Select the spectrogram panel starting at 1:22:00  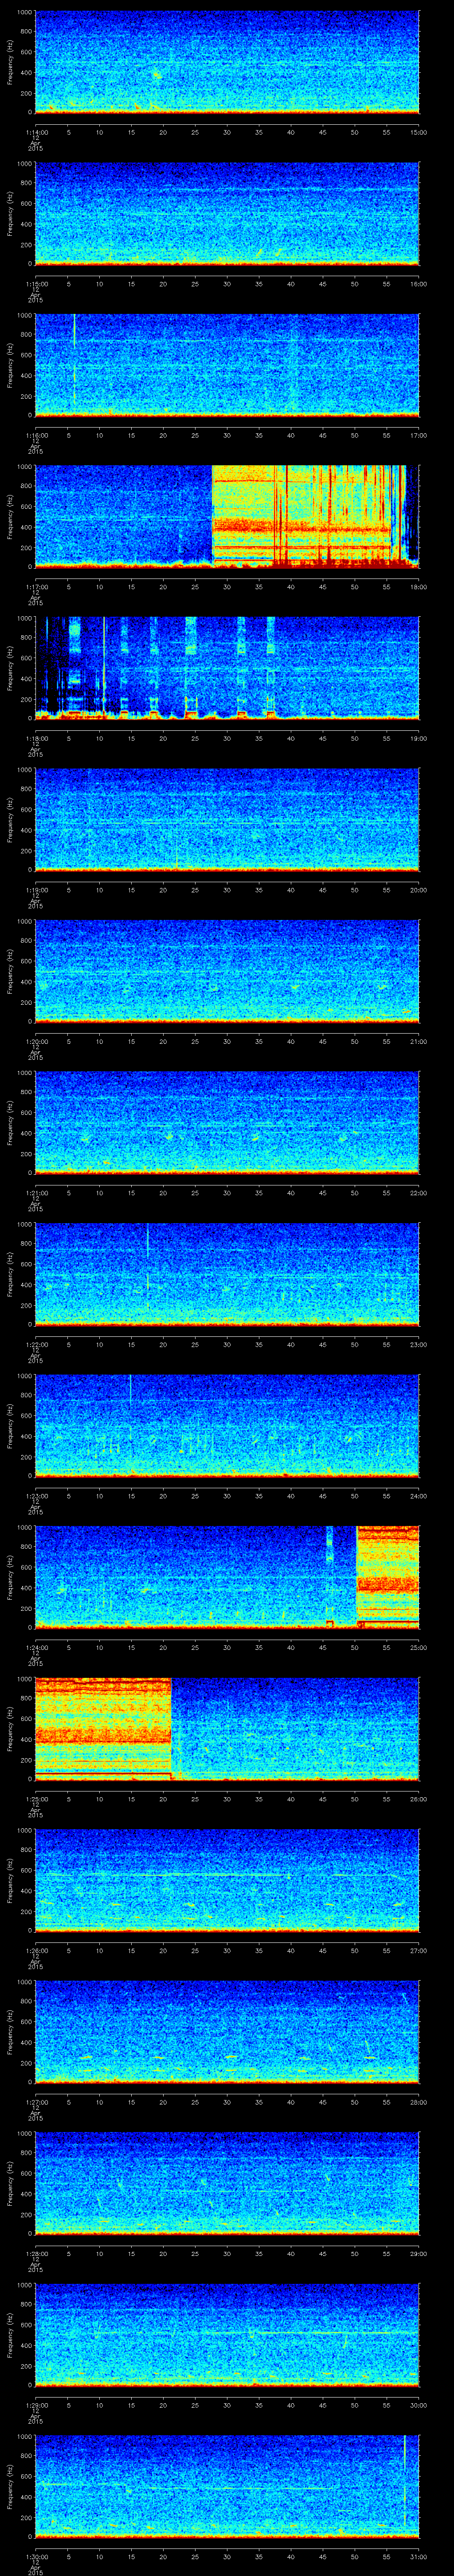tap(227, 1273)
